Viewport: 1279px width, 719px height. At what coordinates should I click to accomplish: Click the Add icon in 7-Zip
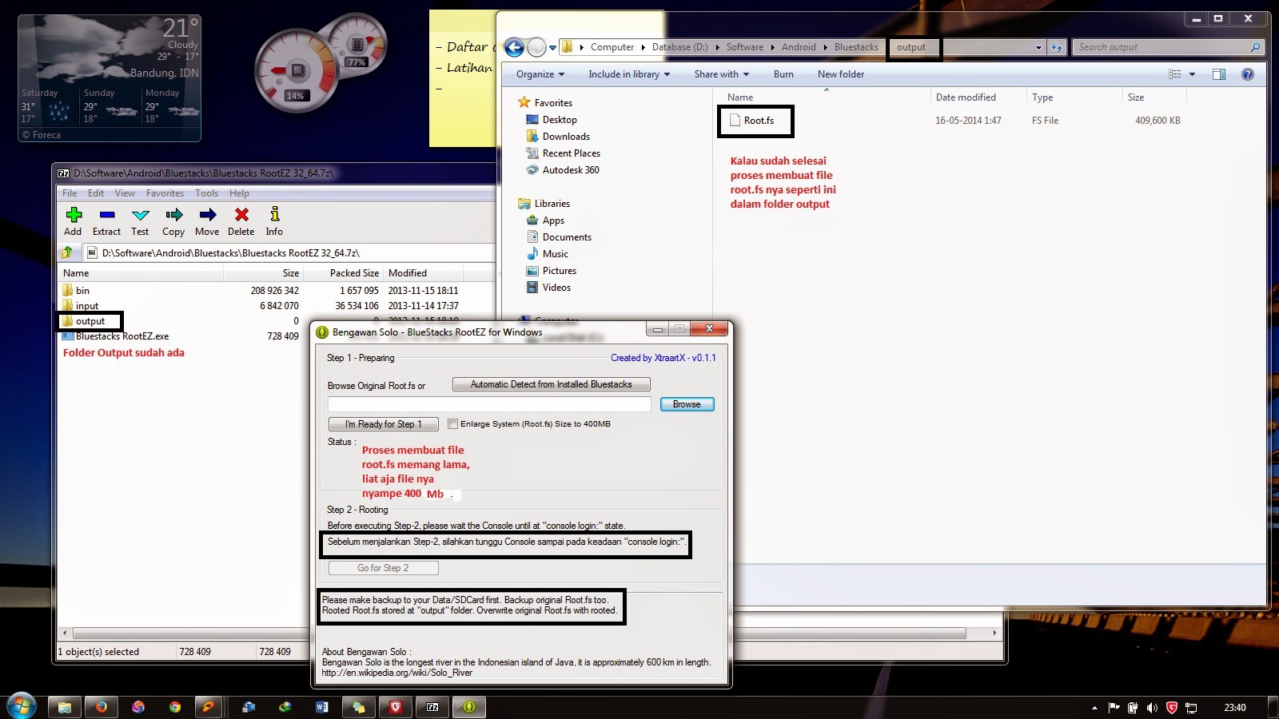74,214
